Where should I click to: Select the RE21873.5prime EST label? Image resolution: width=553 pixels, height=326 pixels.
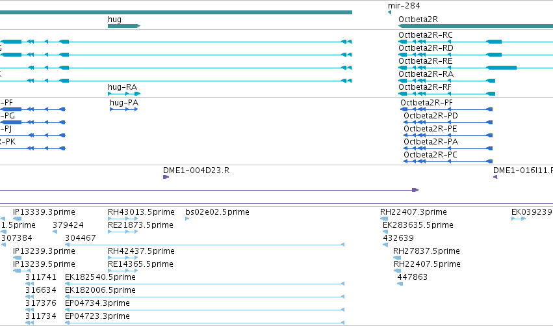pyautogui.click(x=140, y=225)
